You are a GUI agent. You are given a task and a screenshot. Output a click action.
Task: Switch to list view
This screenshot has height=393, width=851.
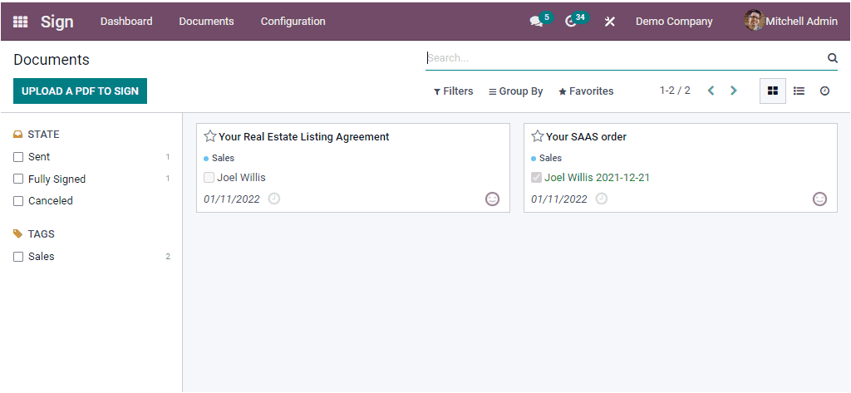coord(799,91)
